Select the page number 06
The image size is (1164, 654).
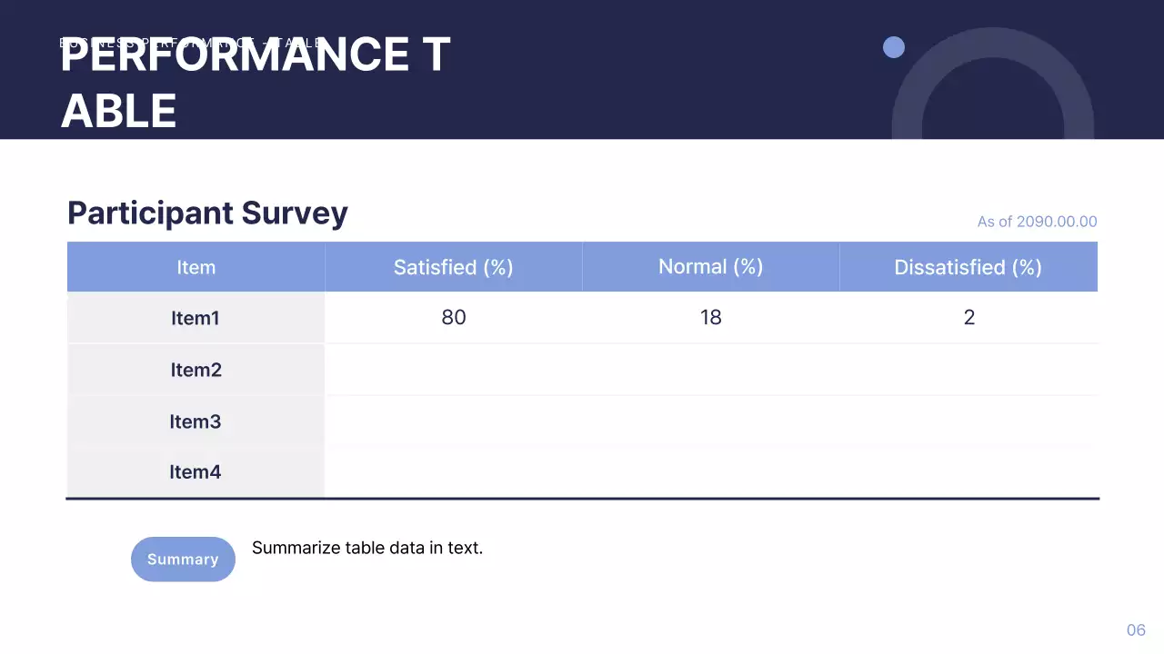(x=1136, y=630)
